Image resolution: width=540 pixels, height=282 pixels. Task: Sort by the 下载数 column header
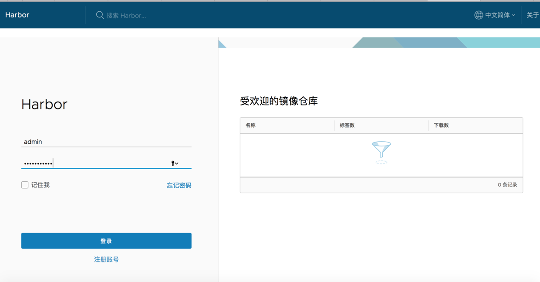(441, 125)
